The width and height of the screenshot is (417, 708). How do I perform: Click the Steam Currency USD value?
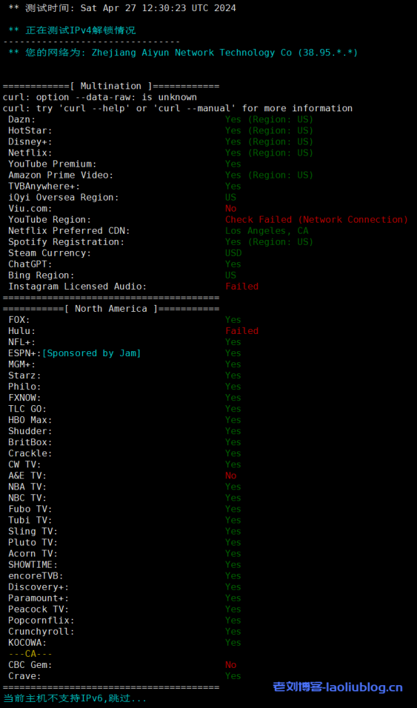tap(233, 253)
